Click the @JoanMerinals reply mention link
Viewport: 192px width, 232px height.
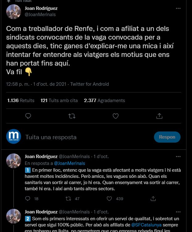pyautogui.click(x=70, y=163)
